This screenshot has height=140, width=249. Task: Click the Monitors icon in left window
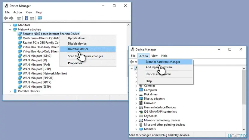15,25
